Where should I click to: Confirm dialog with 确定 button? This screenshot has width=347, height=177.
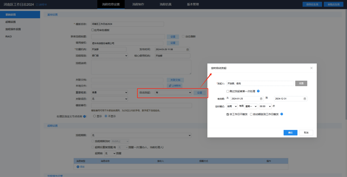290,133
